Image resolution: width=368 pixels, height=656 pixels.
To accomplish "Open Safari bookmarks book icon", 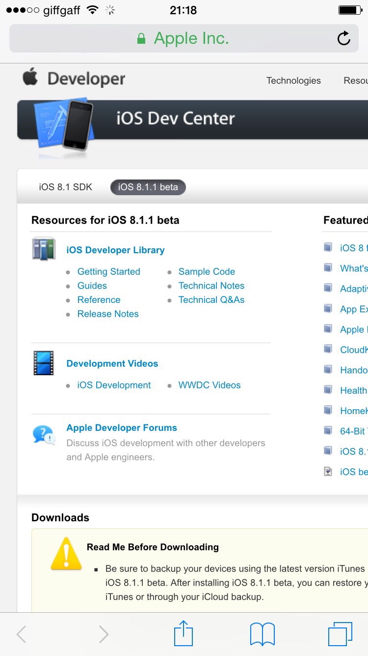I will [x=262, y=633].
